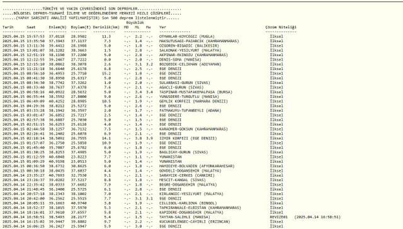The image size is (403, 229).
Task: Click the 'Büyüklük' heading text
Action: pos(135,23)
